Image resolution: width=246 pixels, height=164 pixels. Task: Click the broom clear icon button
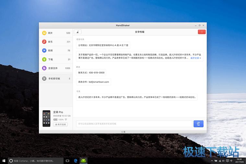tap(78, 32)
